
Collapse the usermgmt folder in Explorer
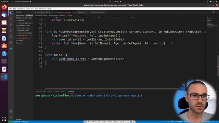coord(23,20)
